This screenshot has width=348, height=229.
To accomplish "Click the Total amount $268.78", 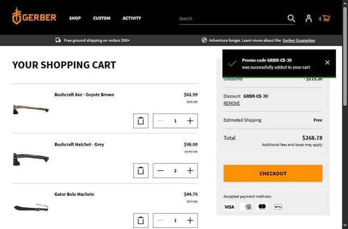I will point(312,138).
